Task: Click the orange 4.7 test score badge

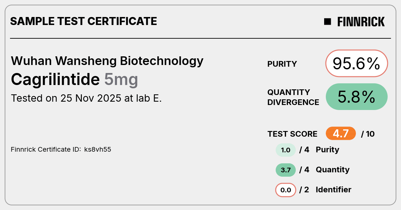Action: [x=341, y=134]
